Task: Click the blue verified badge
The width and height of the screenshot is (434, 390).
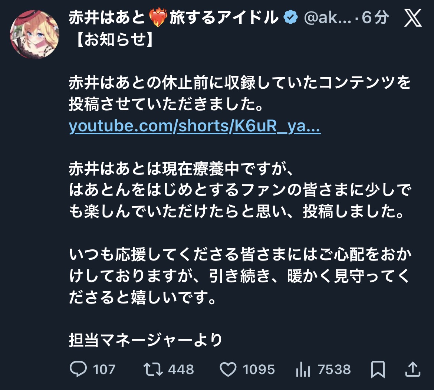Action: (x=291, y=17)
